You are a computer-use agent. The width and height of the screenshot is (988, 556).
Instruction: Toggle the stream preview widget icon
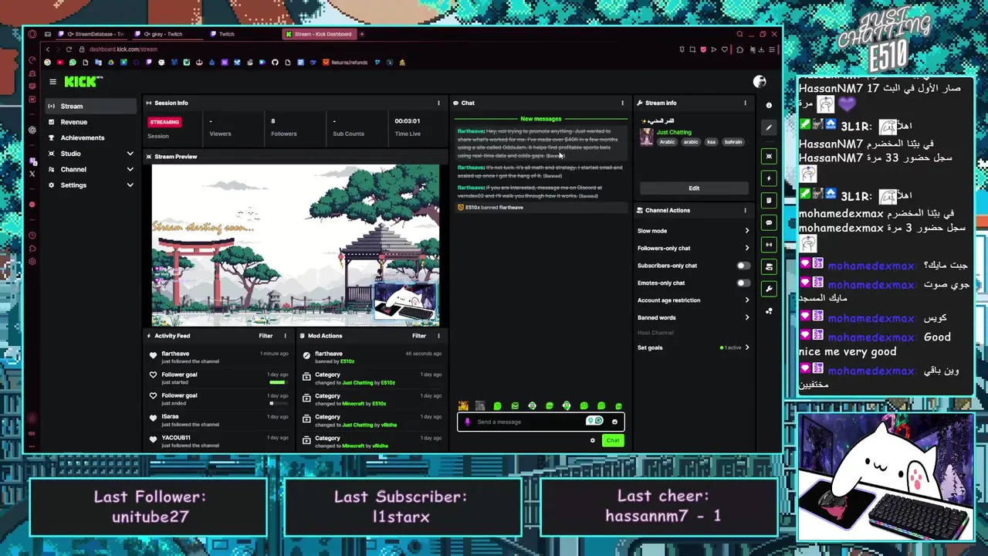click(769, 156)
